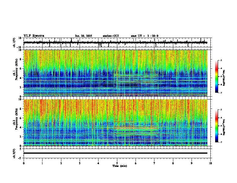This screenshot has width=237, height=183.
Task: Click the "5" tick on ch.3 (V) axis
Action: [21, 149]
